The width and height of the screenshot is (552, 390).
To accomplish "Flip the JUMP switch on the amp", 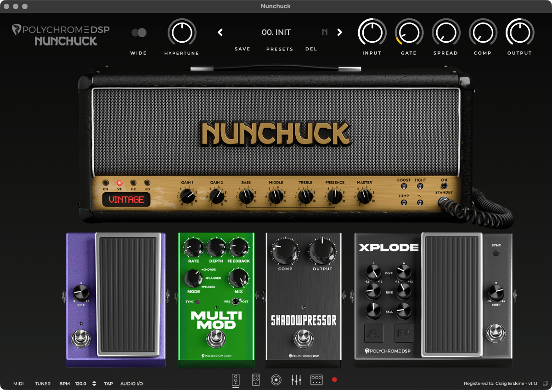I will pos(404,202).
